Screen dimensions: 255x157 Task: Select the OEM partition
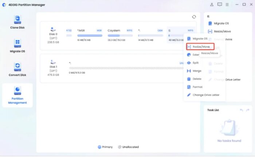click(150, 35)
